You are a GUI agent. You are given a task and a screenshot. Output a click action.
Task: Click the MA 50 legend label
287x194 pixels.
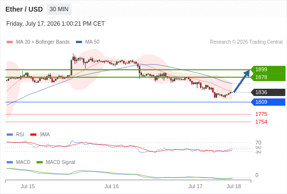point(92,42)
